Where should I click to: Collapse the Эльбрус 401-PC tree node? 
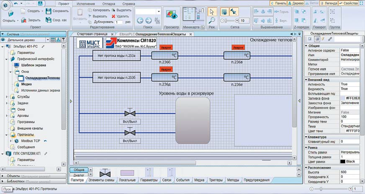pyautogui.click(x=3, y=47)
